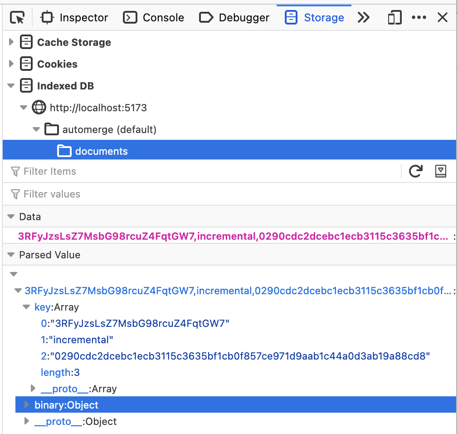458x434 pixels.
Task: Refresh the documents item list
Action: [x=416, y=171]
